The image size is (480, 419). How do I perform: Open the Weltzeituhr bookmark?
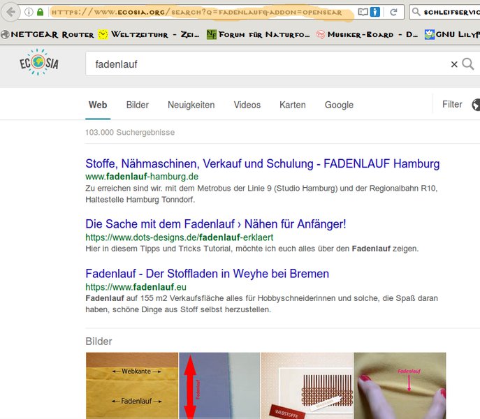(149, 35)
